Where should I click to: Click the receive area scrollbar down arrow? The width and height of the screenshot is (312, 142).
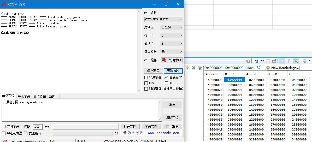[139, 91]
